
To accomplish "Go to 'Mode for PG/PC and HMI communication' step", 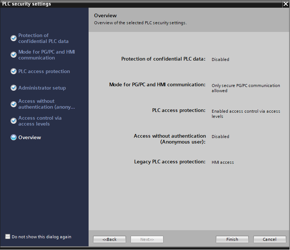I will (x=47, y=55).
